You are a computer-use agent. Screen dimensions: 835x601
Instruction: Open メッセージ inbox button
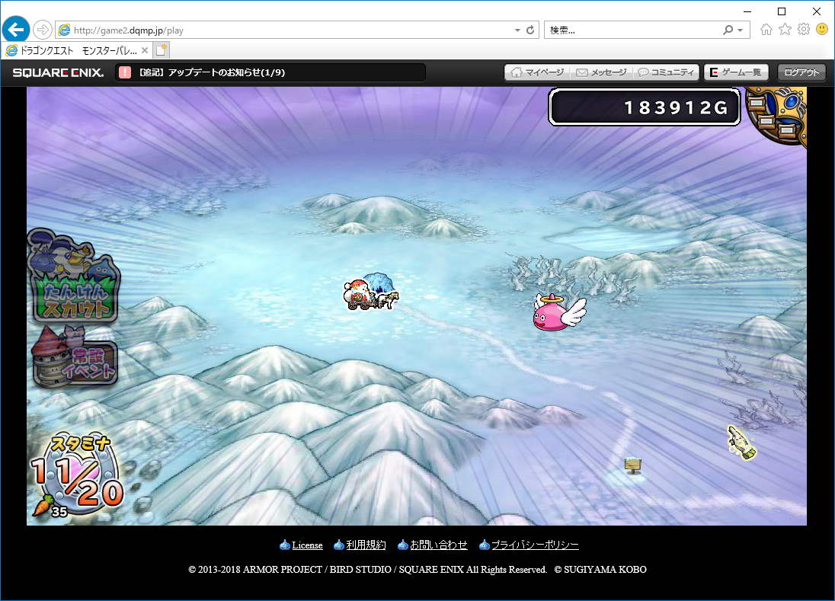click(x=601, y=72)
